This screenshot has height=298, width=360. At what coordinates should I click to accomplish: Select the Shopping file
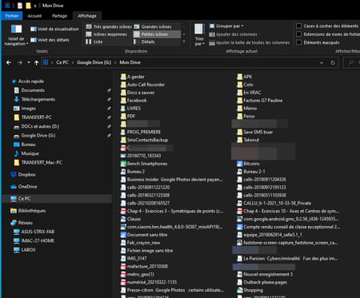tap(253, 290)
